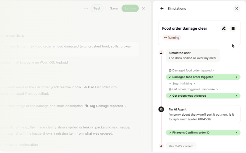Screen dimensions: 246x153
Task: Click the Save button
Action: coord(114,8)
